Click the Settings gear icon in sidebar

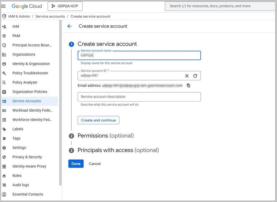point(4,148)
